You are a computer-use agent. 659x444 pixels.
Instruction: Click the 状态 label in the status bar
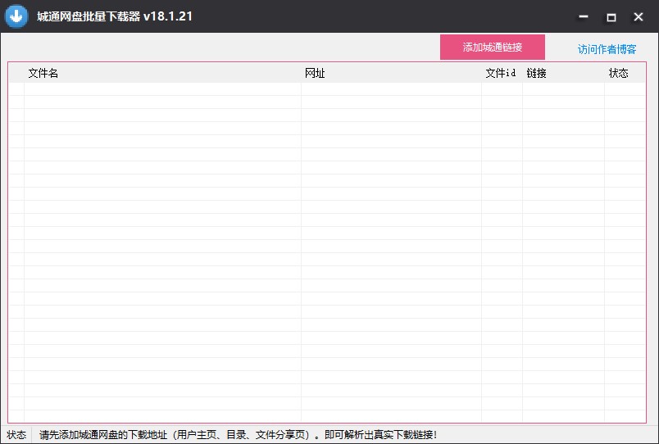[x=16, y=435]
